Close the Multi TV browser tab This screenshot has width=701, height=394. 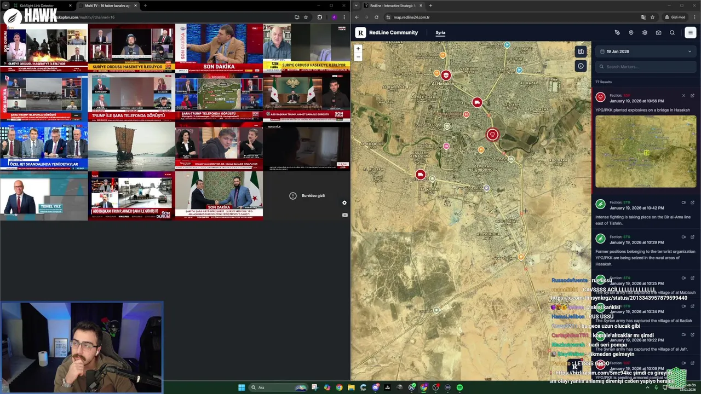[135, 5]
